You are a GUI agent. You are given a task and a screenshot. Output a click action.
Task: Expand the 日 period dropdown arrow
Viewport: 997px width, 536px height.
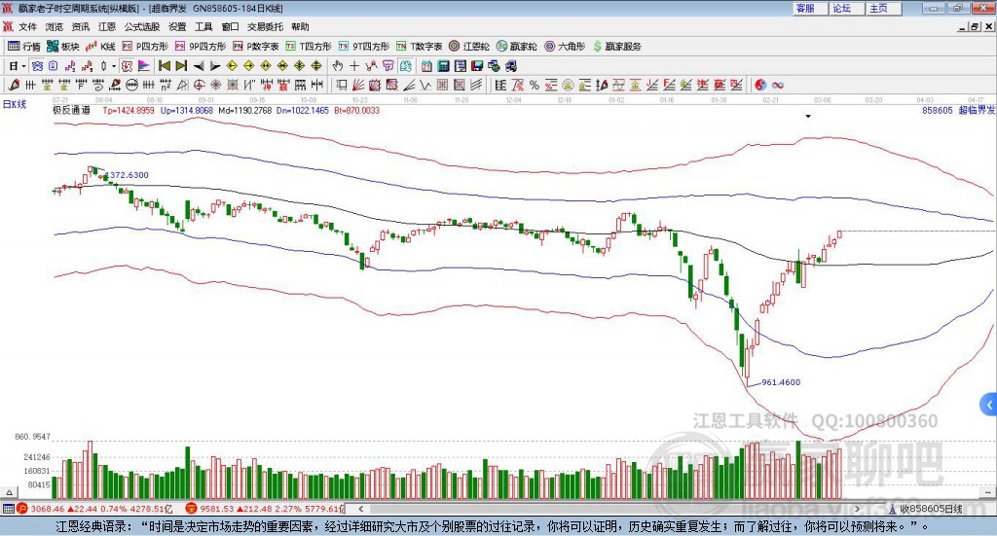[x=24, y=66]
